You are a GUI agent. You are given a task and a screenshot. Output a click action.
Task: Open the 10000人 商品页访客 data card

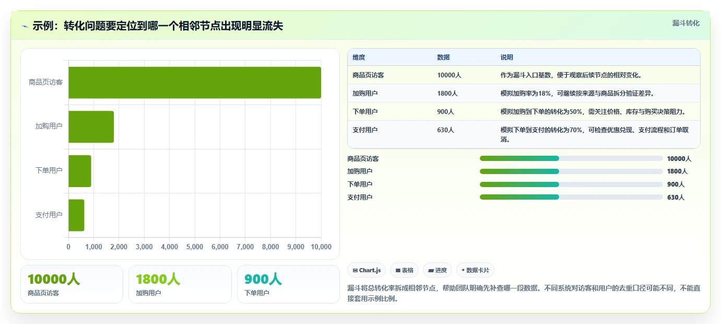tap(72, 284)
